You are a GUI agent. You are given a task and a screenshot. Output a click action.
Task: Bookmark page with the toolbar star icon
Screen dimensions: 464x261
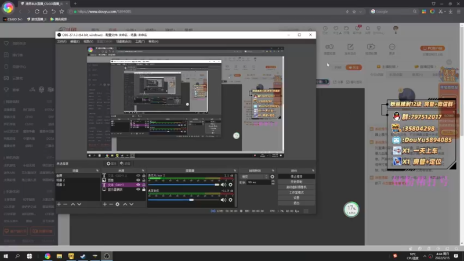(61, 12)
